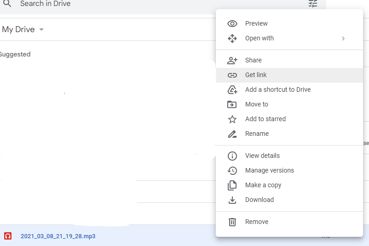Click the Get link chain icon

[232, 75]
